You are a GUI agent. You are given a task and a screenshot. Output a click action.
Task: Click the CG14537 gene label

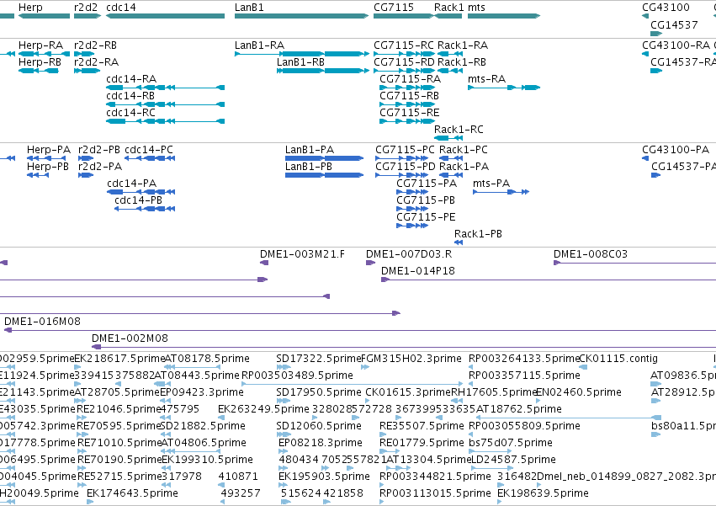(674, 24)
